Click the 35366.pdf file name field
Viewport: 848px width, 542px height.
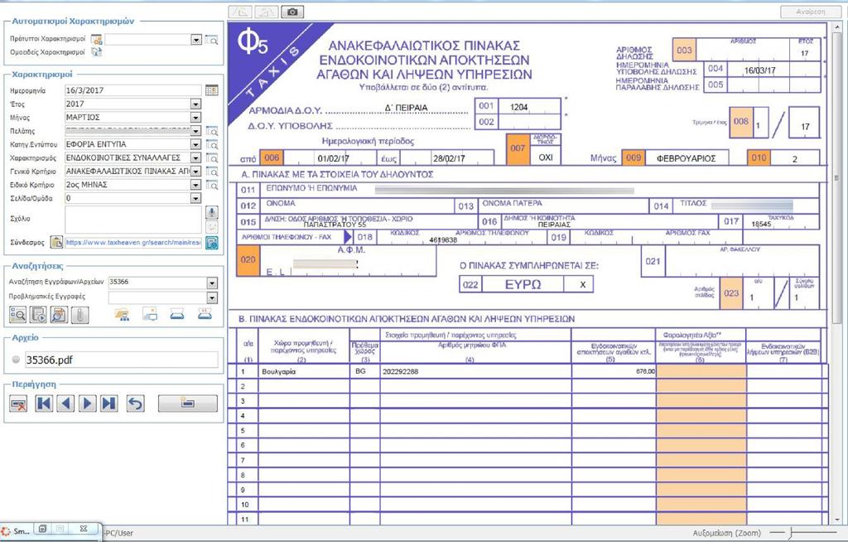click(x=121, y=360)
